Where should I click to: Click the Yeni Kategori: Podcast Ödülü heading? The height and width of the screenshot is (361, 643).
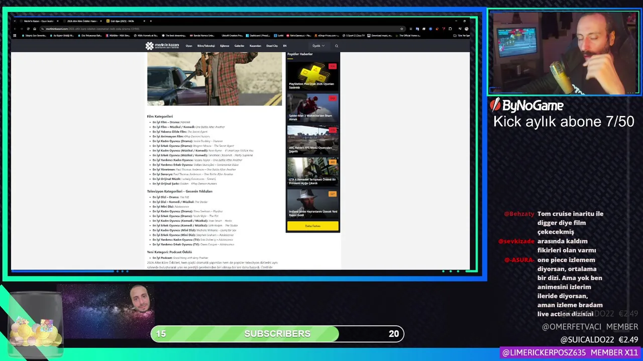169,252
